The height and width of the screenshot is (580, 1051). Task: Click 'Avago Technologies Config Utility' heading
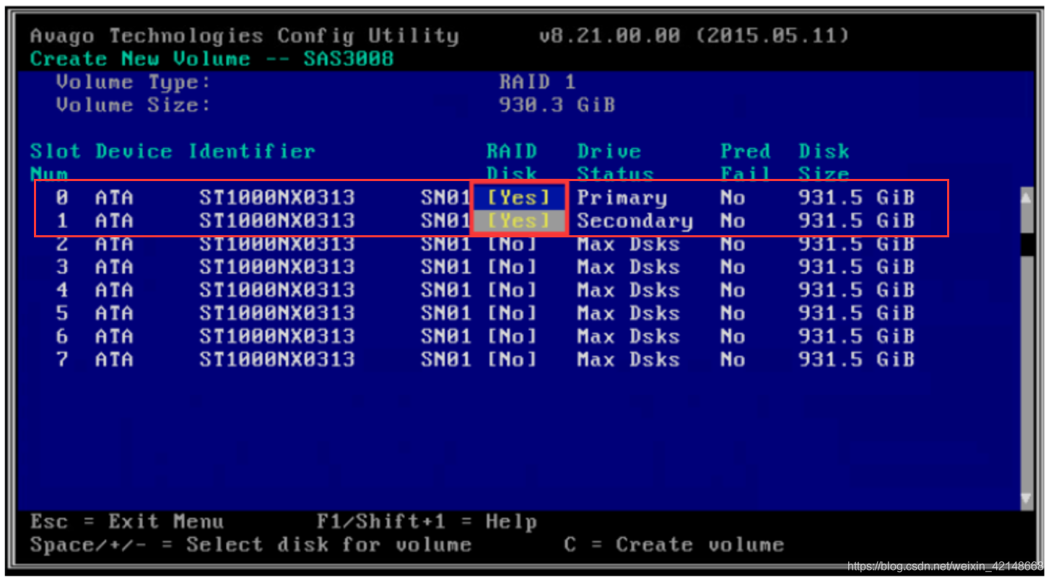[244, 36]
